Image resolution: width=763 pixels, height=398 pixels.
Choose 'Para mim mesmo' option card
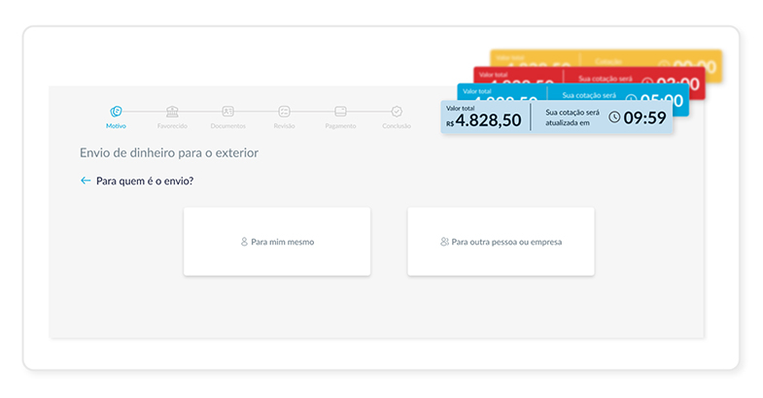[x=277, y=242]
